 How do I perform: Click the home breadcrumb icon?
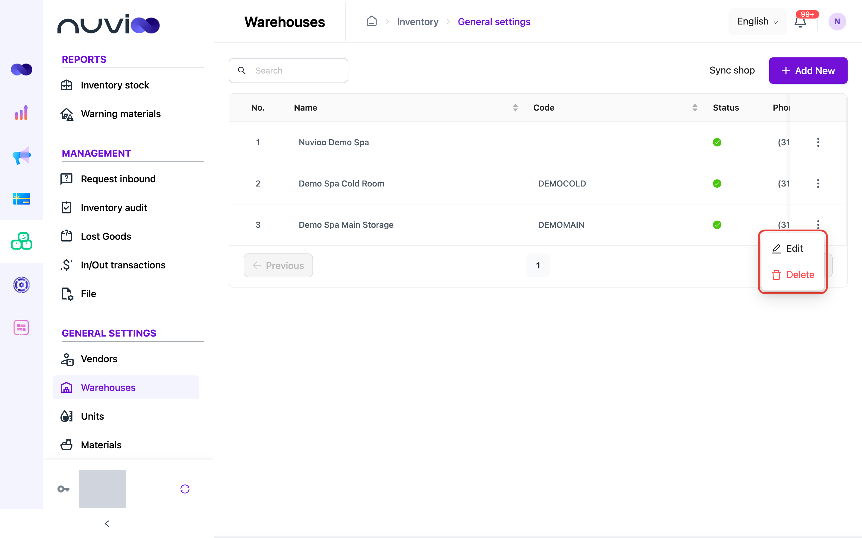pyautogui.click(x=371, y=21)
